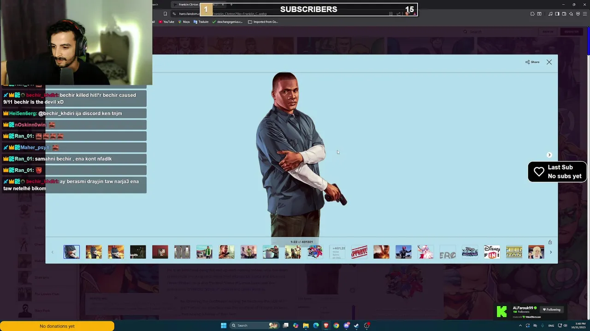Screen dimensions: 590x331
Task: Open the green-shirt man with car thumbnail
Action: tap(204, 252)
